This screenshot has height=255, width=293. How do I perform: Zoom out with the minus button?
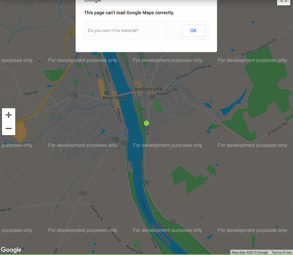tap(9, 128)
